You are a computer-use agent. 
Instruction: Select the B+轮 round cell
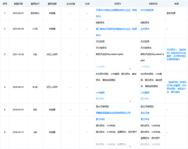(x=35, y=87)
